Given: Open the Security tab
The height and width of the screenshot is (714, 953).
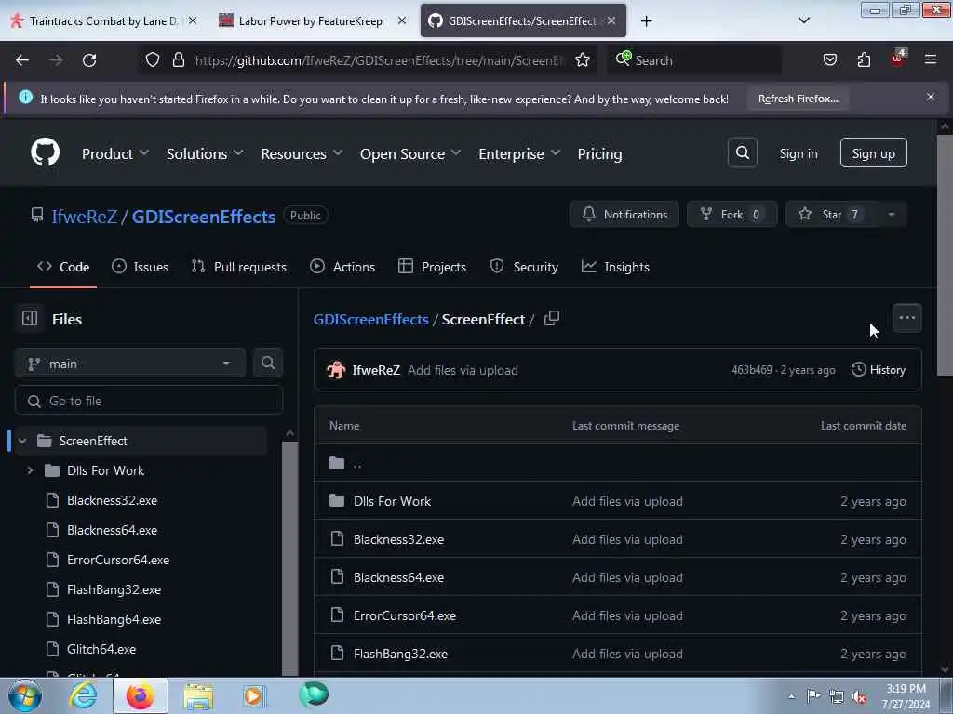Looking at the screenshot, I should click(x=524, y=267).
